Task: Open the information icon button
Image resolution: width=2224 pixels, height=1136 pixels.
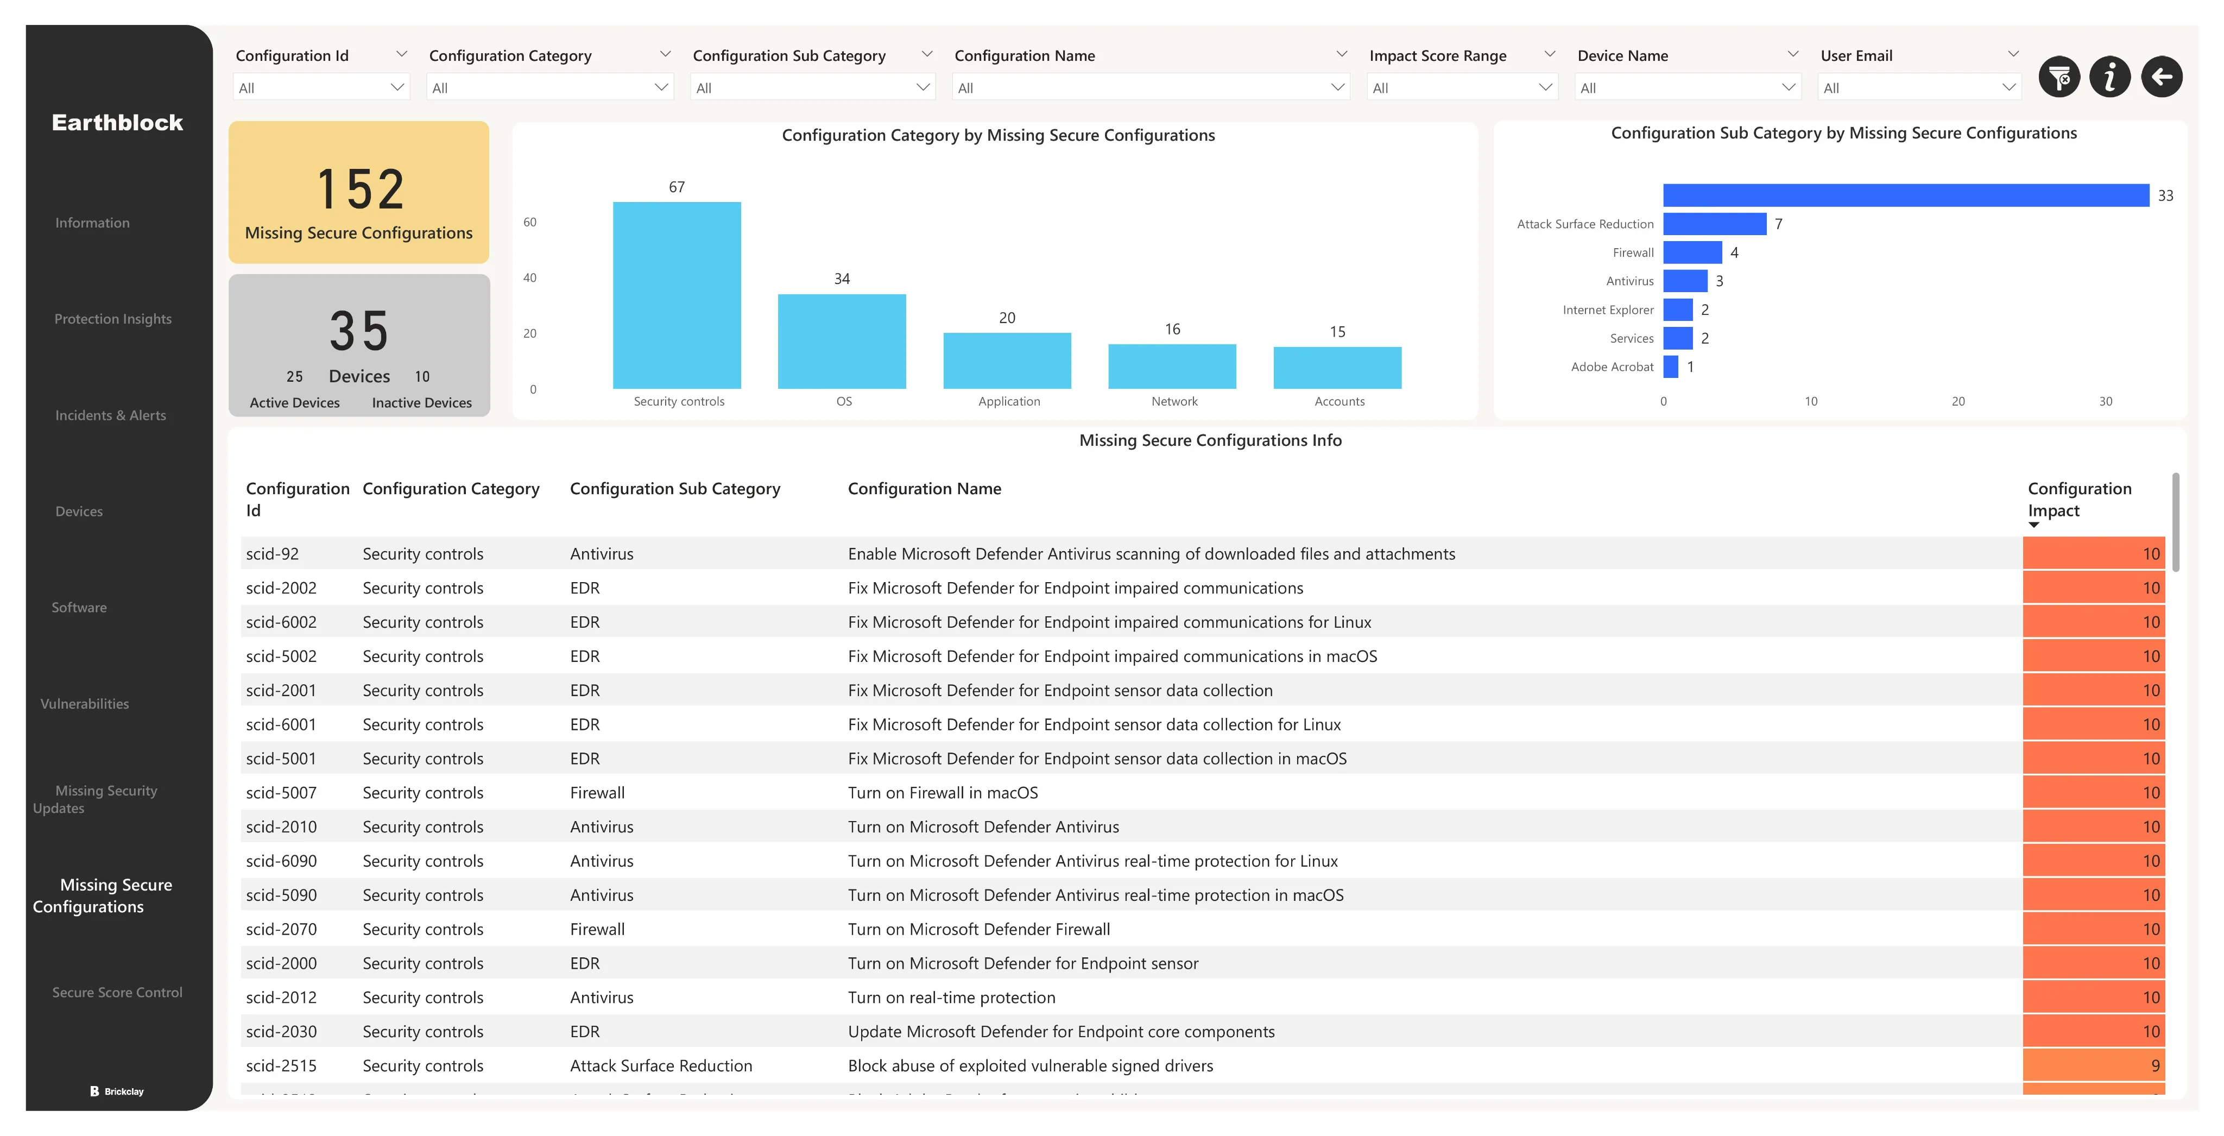Action: pos(2110,78)
